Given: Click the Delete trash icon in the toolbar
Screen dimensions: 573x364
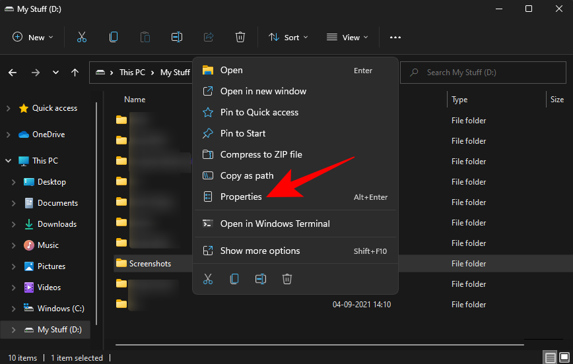Looking at the screenshot, I should point(240,38).
